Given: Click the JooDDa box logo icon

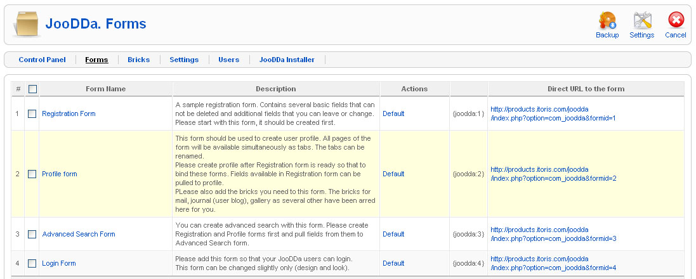Looking at the screenshot, I should (27, 23).
